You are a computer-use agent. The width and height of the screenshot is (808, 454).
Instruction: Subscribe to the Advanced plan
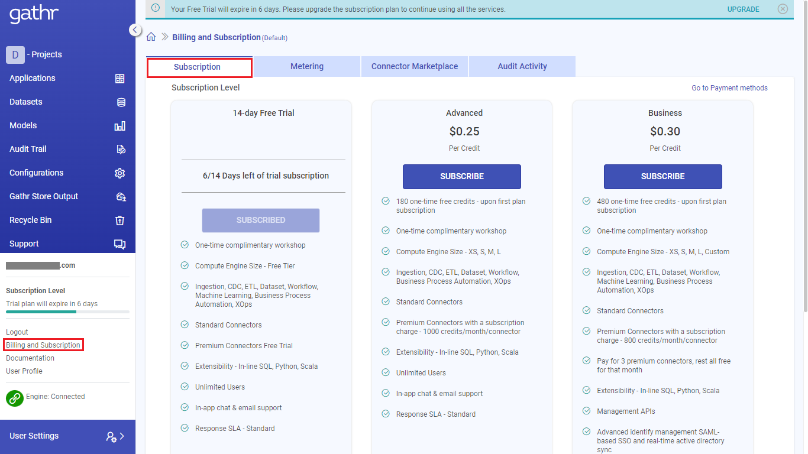point(462,177)
